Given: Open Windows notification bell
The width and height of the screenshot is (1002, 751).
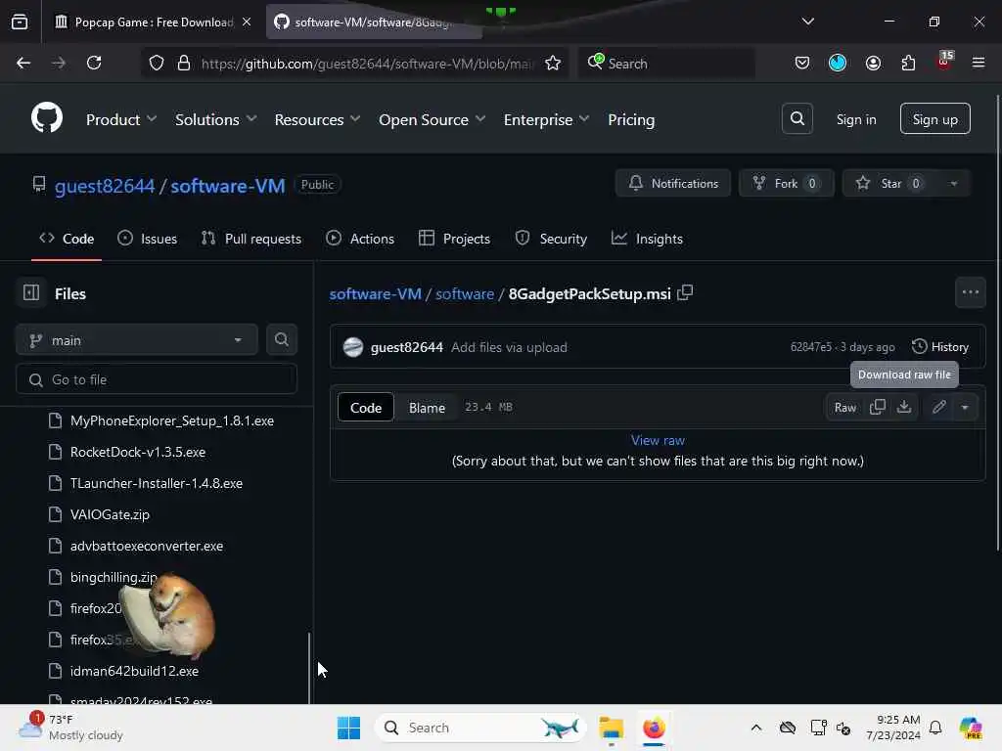Looking at the screenshot, I should pyautogui.click(x=935, y=728).
